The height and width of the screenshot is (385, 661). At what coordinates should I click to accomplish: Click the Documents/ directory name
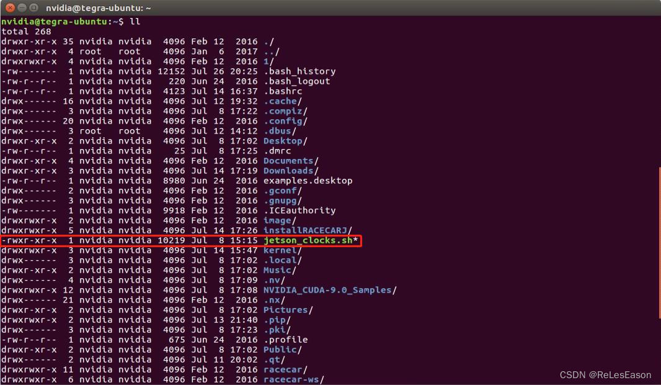coord(291,161)
